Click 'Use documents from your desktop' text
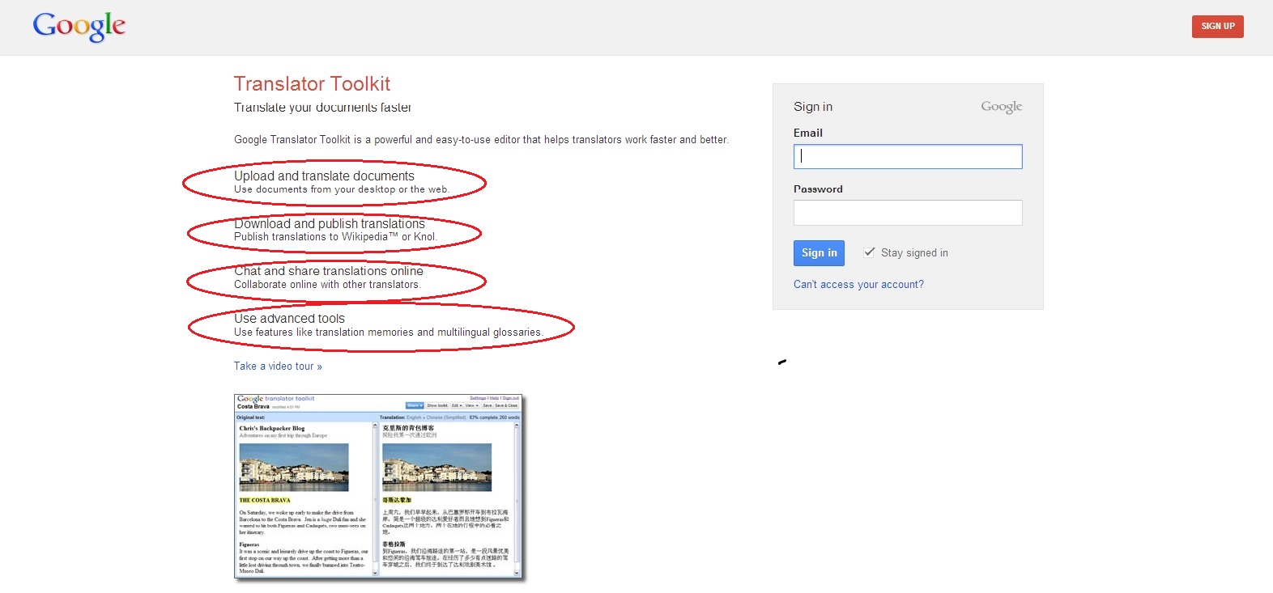1273x593 pixels. pyautogui.click(x=341, y=189)
